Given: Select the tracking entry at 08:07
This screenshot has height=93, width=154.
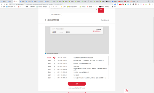Looking at the screenshot, I should coord(77,60).
